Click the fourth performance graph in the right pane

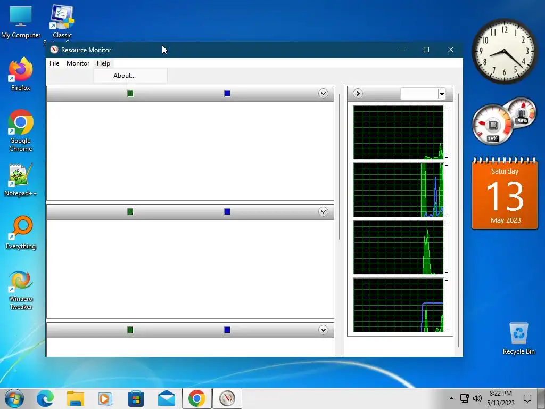[x=398, y=305]
